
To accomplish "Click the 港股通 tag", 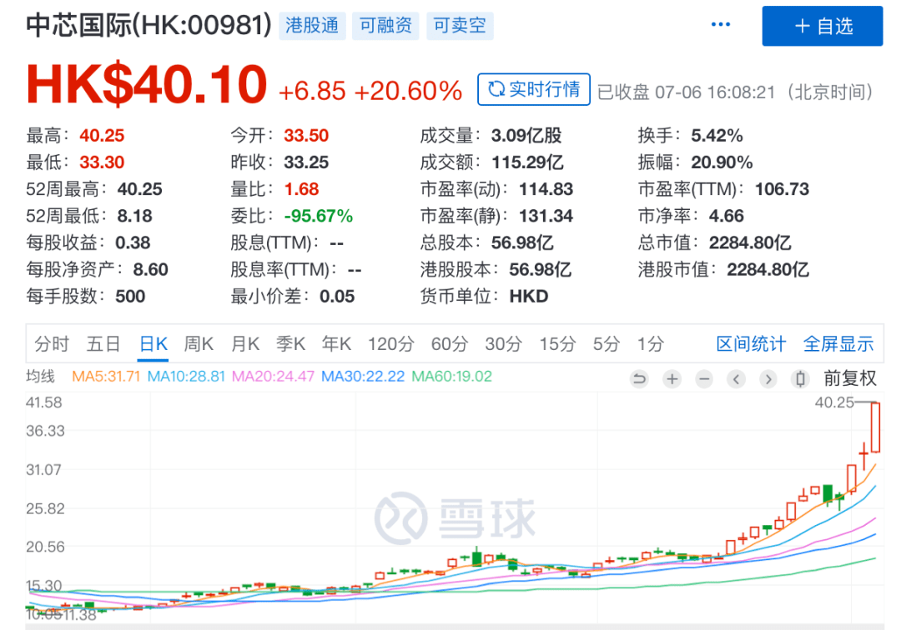I will click(312, 26).
